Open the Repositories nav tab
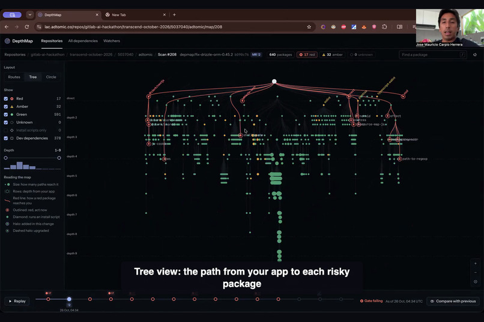This screenshot has width=484, height=322. tap(52, 41)
